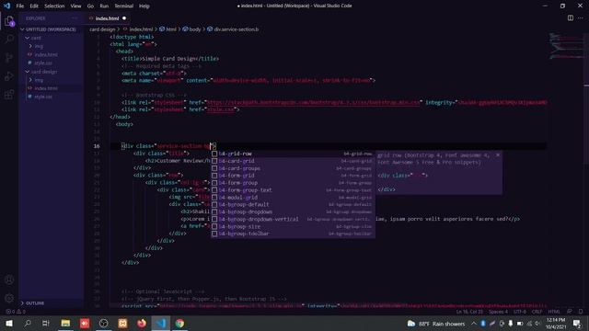The width and height of the screenshot is (589, 331).
Task: Select the index.html editor tab
Action: [x=107, y=18]
